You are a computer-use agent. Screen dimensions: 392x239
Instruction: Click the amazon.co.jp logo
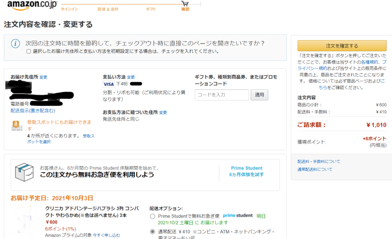pyautogui.click(x=32, y=5)
